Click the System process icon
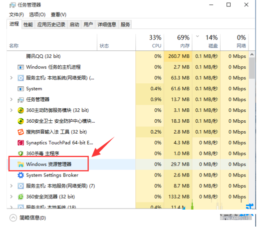The image size is (257, 227). tap(20, 89)
